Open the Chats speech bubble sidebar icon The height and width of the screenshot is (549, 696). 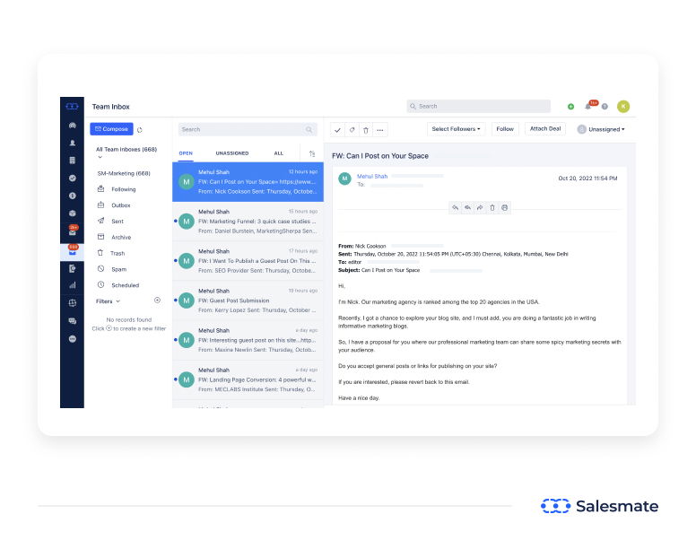[73, 321]
